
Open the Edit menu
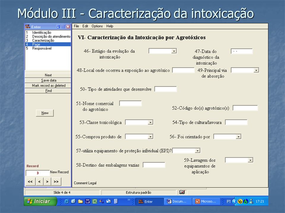(85, 26)
